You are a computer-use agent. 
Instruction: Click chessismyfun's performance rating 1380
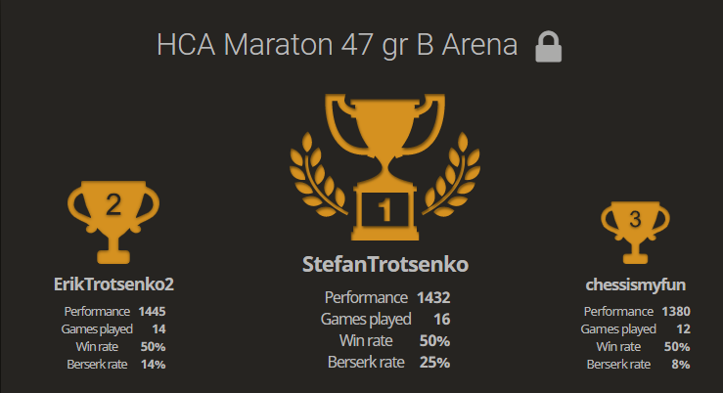[676, 311]
